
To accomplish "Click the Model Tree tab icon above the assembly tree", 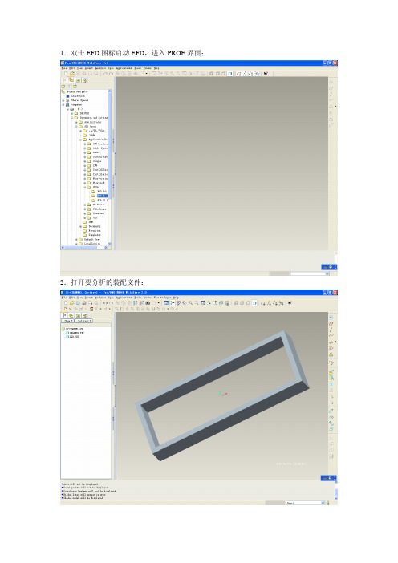I will click(65, 315).
